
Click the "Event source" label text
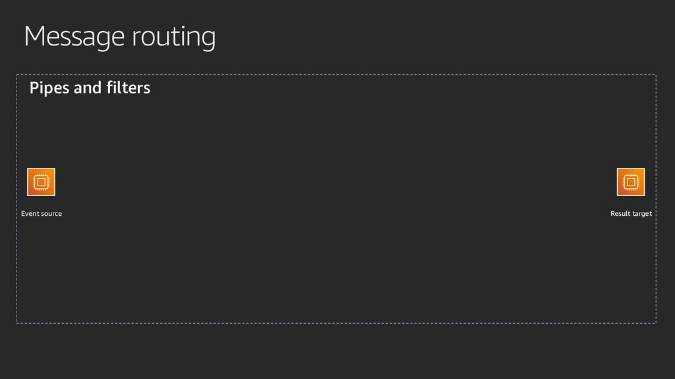coord(42,214)
